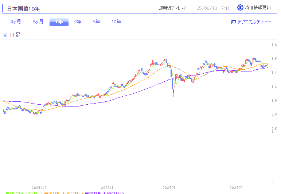Switch chart range to 5年
This screenshot has width=281, height=194.
(97, 22)
